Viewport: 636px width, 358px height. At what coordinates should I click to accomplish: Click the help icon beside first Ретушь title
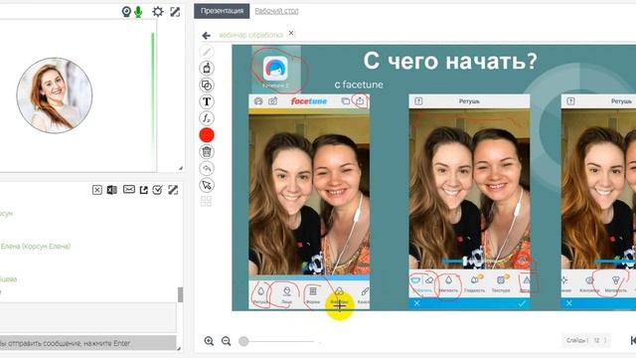418,101
